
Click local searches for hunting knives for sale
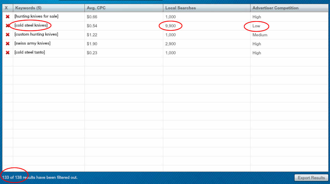coord(171,17)
